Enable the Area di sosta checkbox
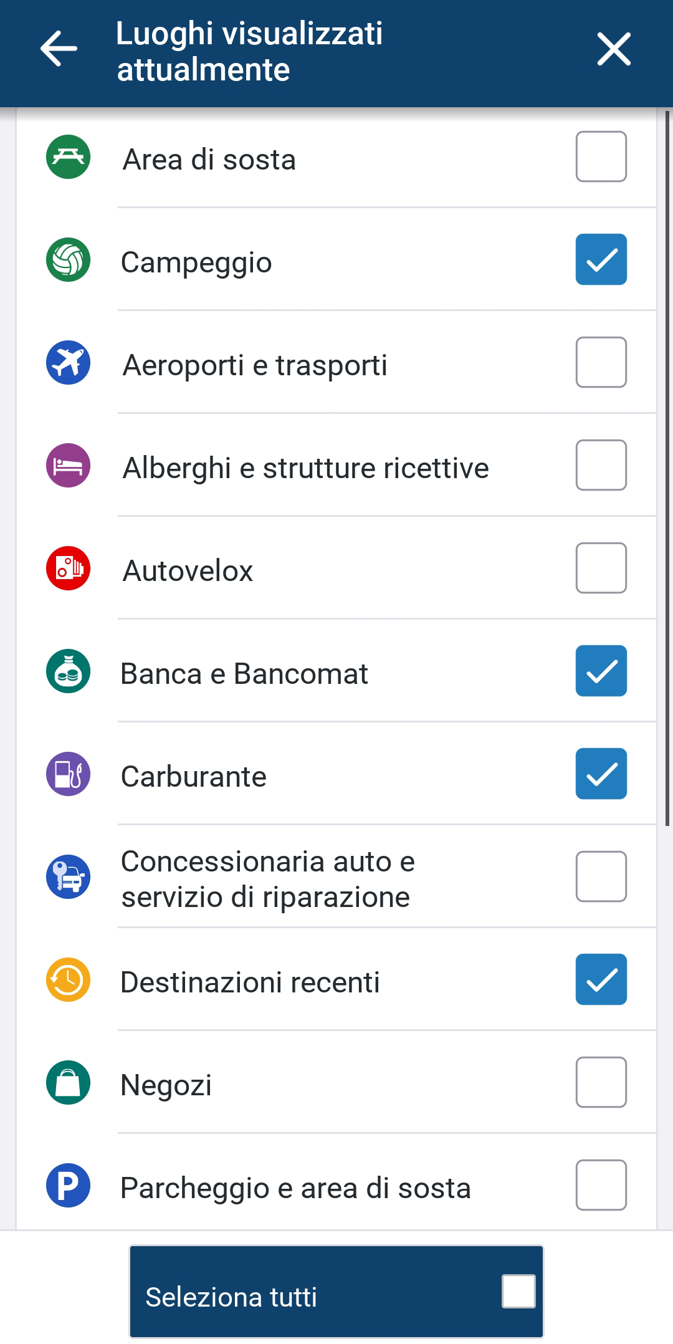This screenshot has height=1344, width=673. [601, 156]
